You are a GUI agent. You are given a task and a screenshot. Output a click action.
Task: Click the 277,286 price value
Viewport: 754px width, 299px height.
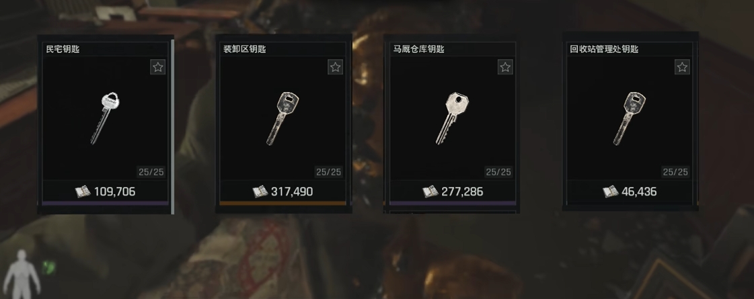pos(462,191)
